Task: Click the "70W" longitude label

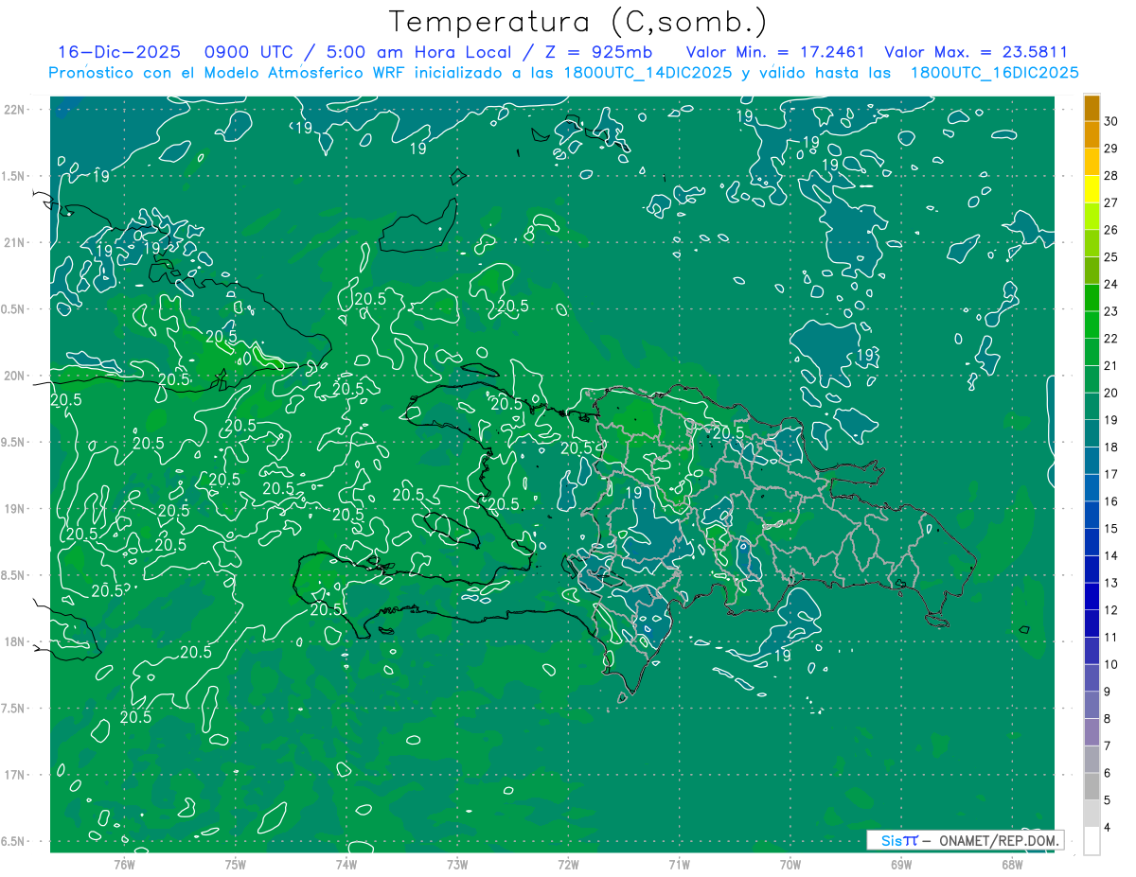Action: click(x=790, y=864)
